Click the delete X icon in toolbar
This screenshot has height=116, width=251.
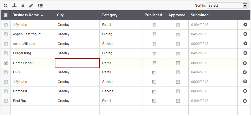[x=23, y=6]
